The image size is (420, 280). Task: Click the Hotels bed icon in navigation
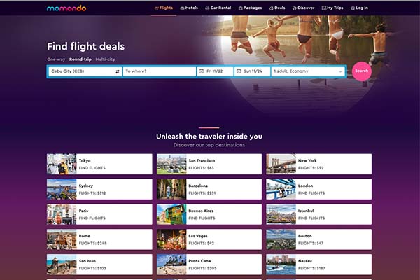coord(183,8)
